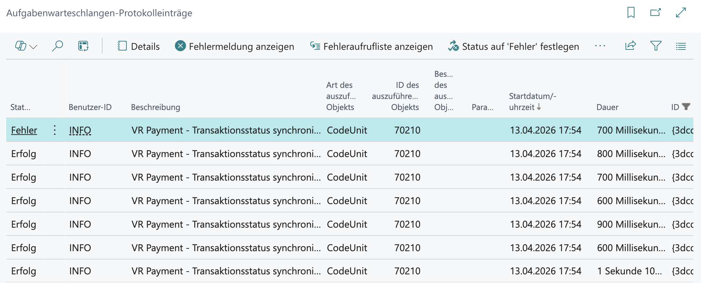
Task: Select the 1 Sekunde 10... duration cell
Action: coord(629,271)
